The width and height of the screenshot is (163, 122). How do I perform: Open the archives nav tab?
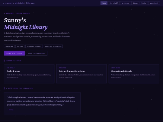pos(125,3)
